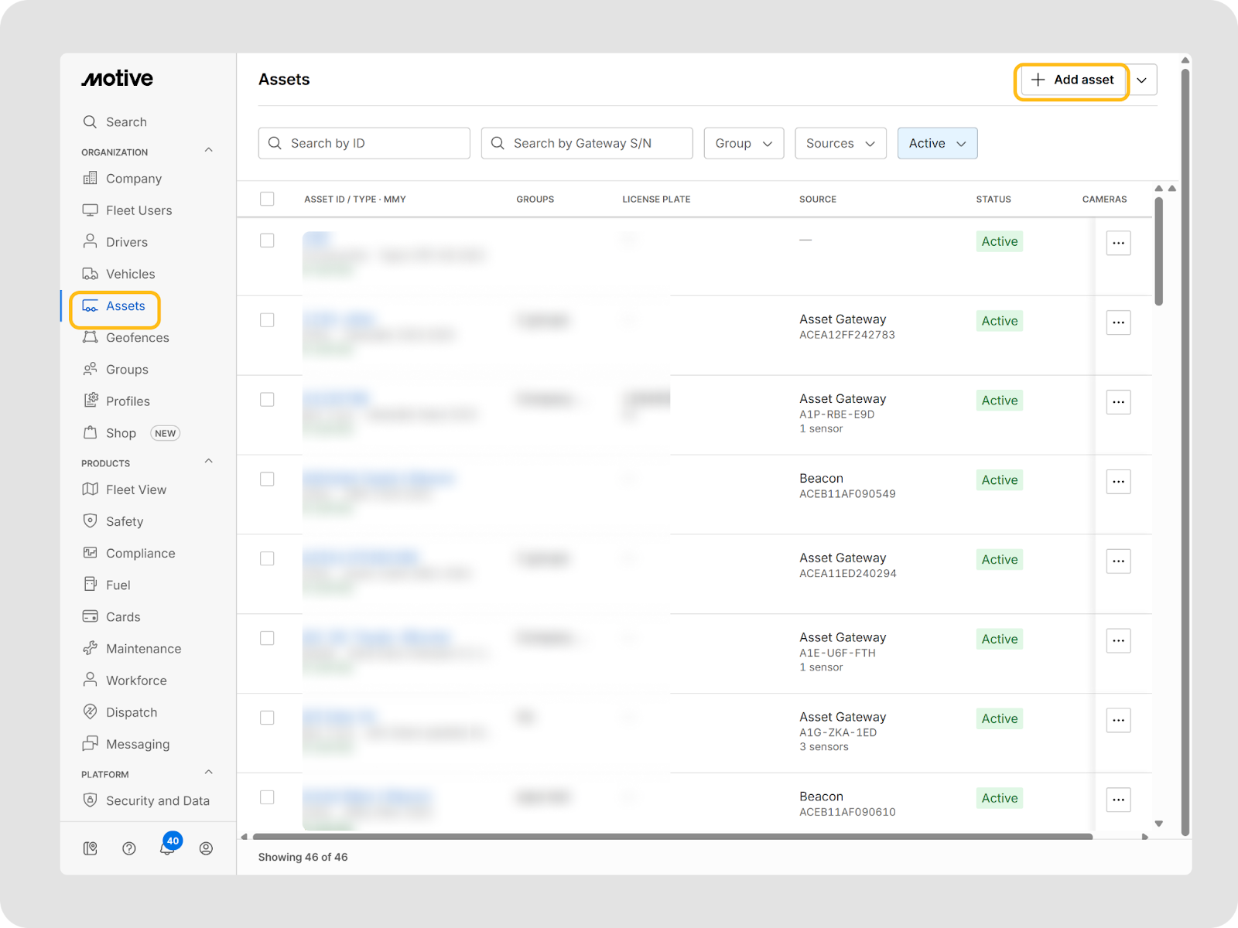Screen dimensions: 1238x928
Task: Click the notifications bell icon
Action: (167, 848)
